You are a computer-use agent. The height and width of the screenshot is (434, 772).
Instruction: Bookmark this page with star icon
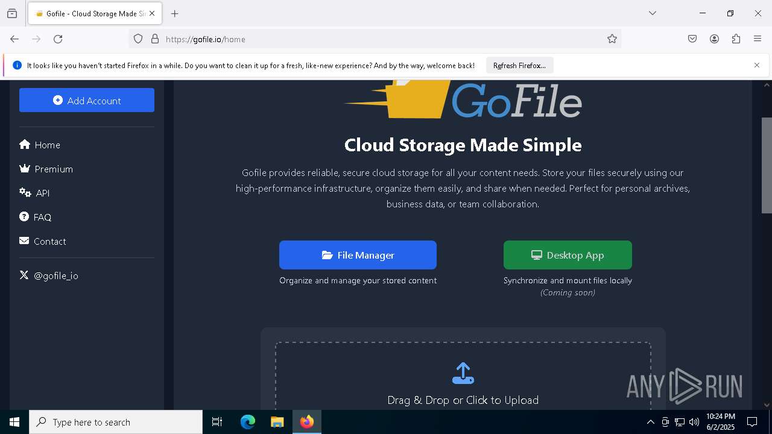(x=612, y=39)
